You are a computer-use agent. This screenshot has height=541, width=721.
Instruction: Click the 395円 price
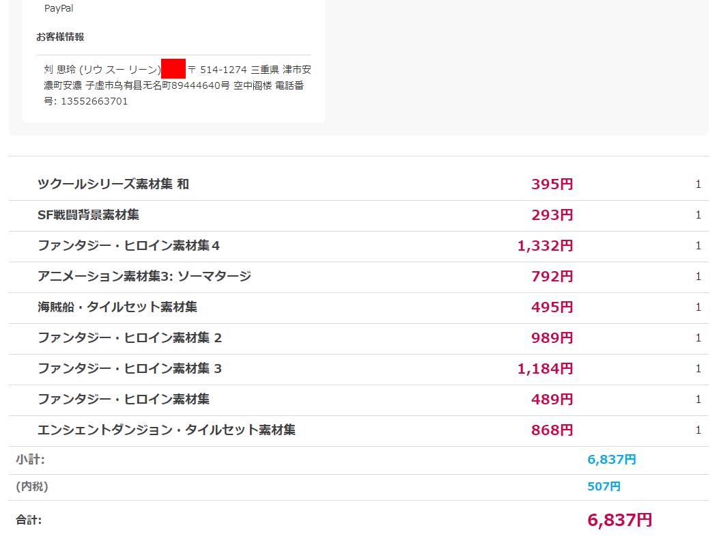[552, 184]
